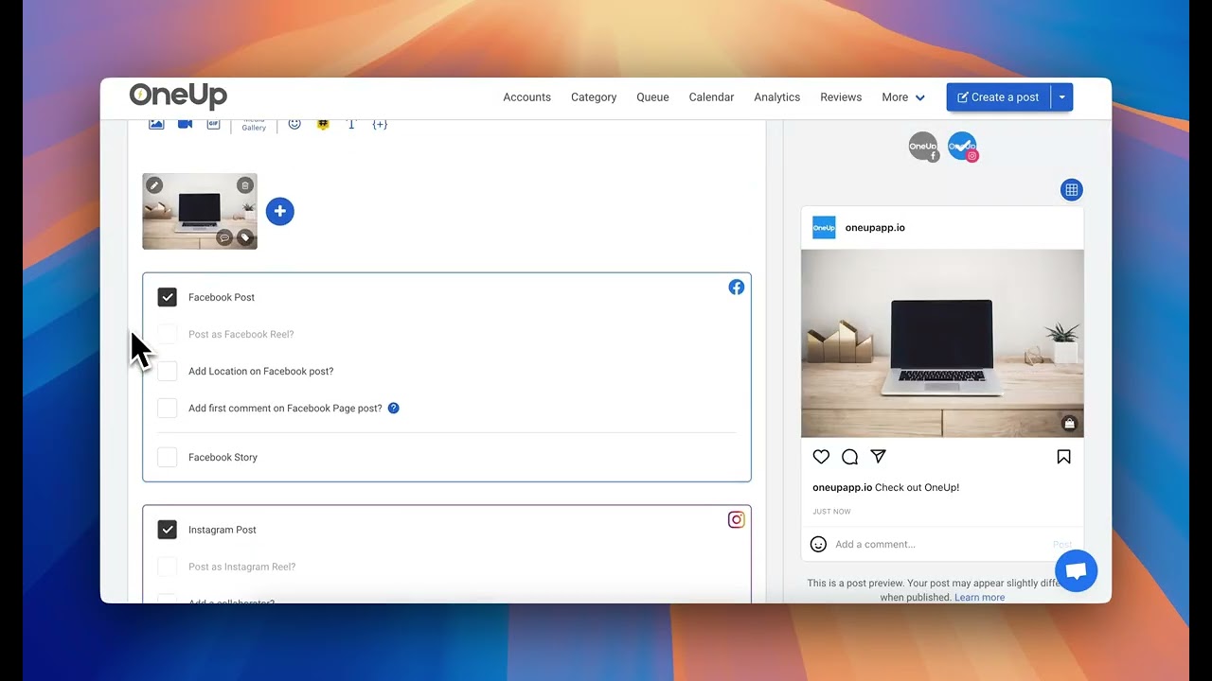Screen dimensions: 1212x681
Task: Toggle Post as Facebook Reel checkbox
Action: click(x=168, y=334)
